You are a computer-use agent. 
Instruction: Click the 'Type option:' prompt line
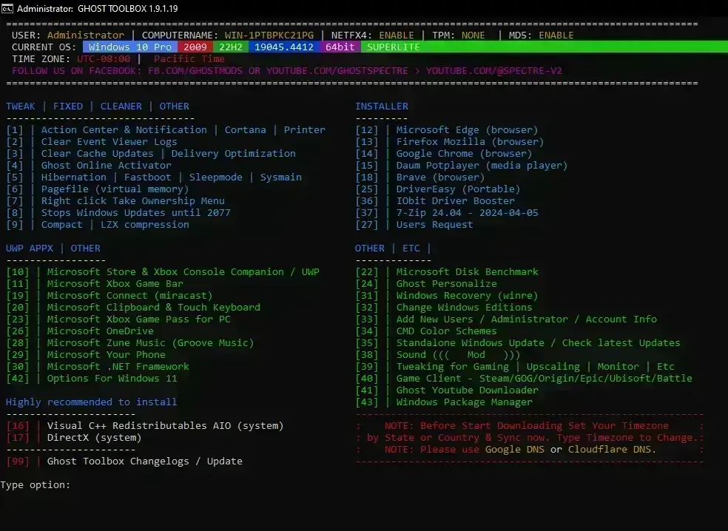click(x=36, y=485)
